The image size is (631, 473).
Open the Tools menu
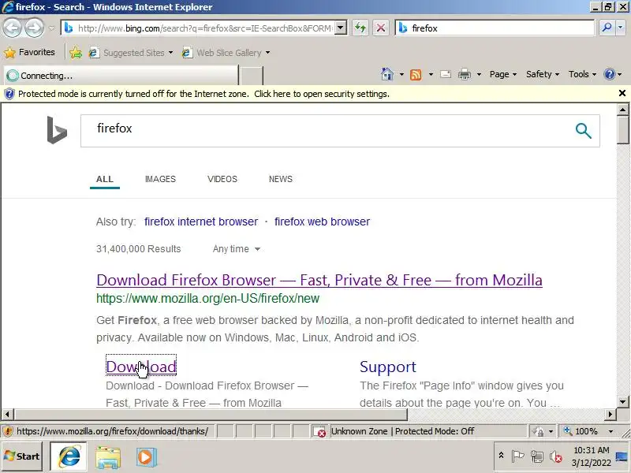click(582, 74)
